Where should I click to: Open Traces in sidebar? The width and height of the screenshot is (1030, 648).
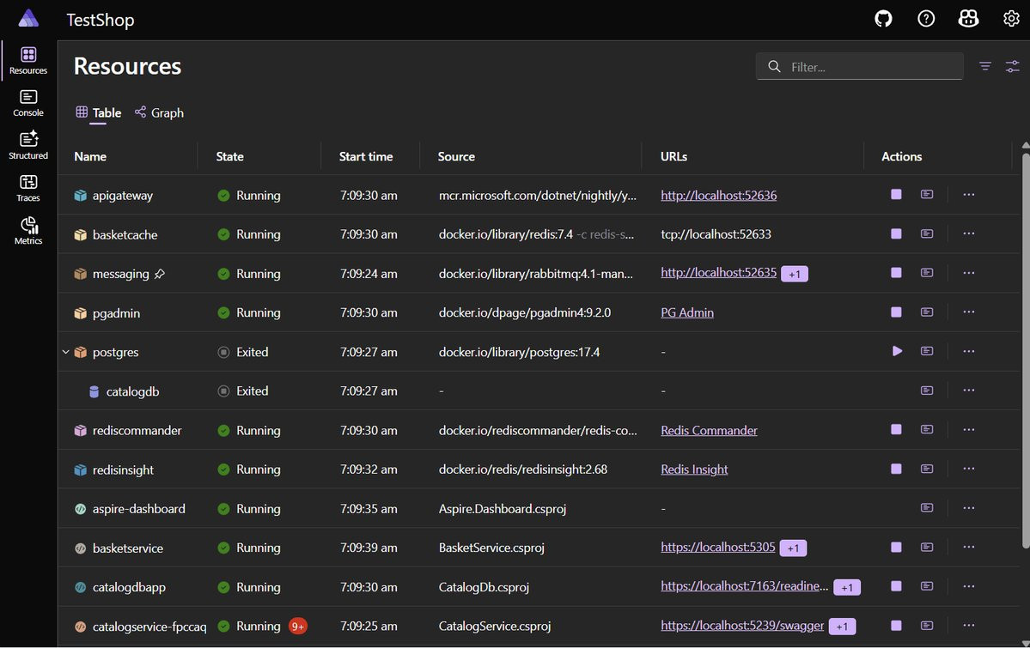pos(28,189)
